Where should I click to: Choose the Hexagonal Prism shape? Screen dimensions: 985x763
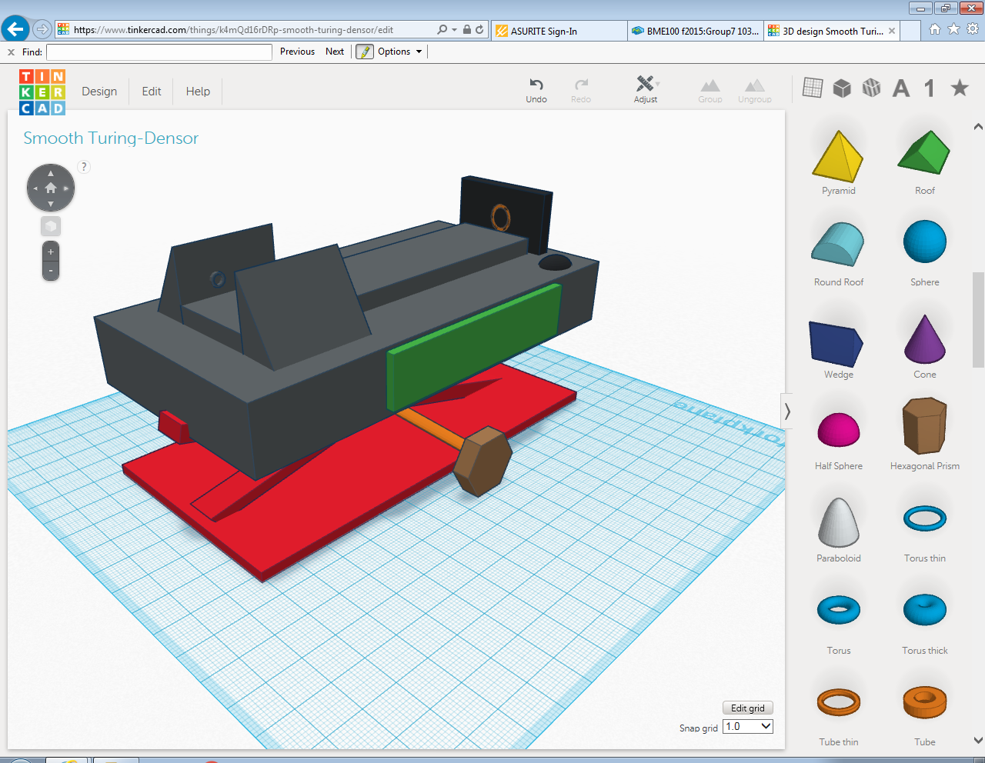tap(924, 425)
